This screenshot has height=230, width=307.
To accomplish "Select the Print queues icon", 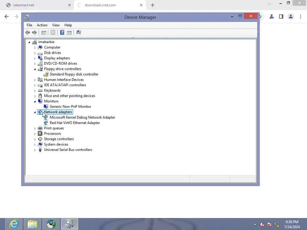I will pyautogui.click(x=40, y=128).
